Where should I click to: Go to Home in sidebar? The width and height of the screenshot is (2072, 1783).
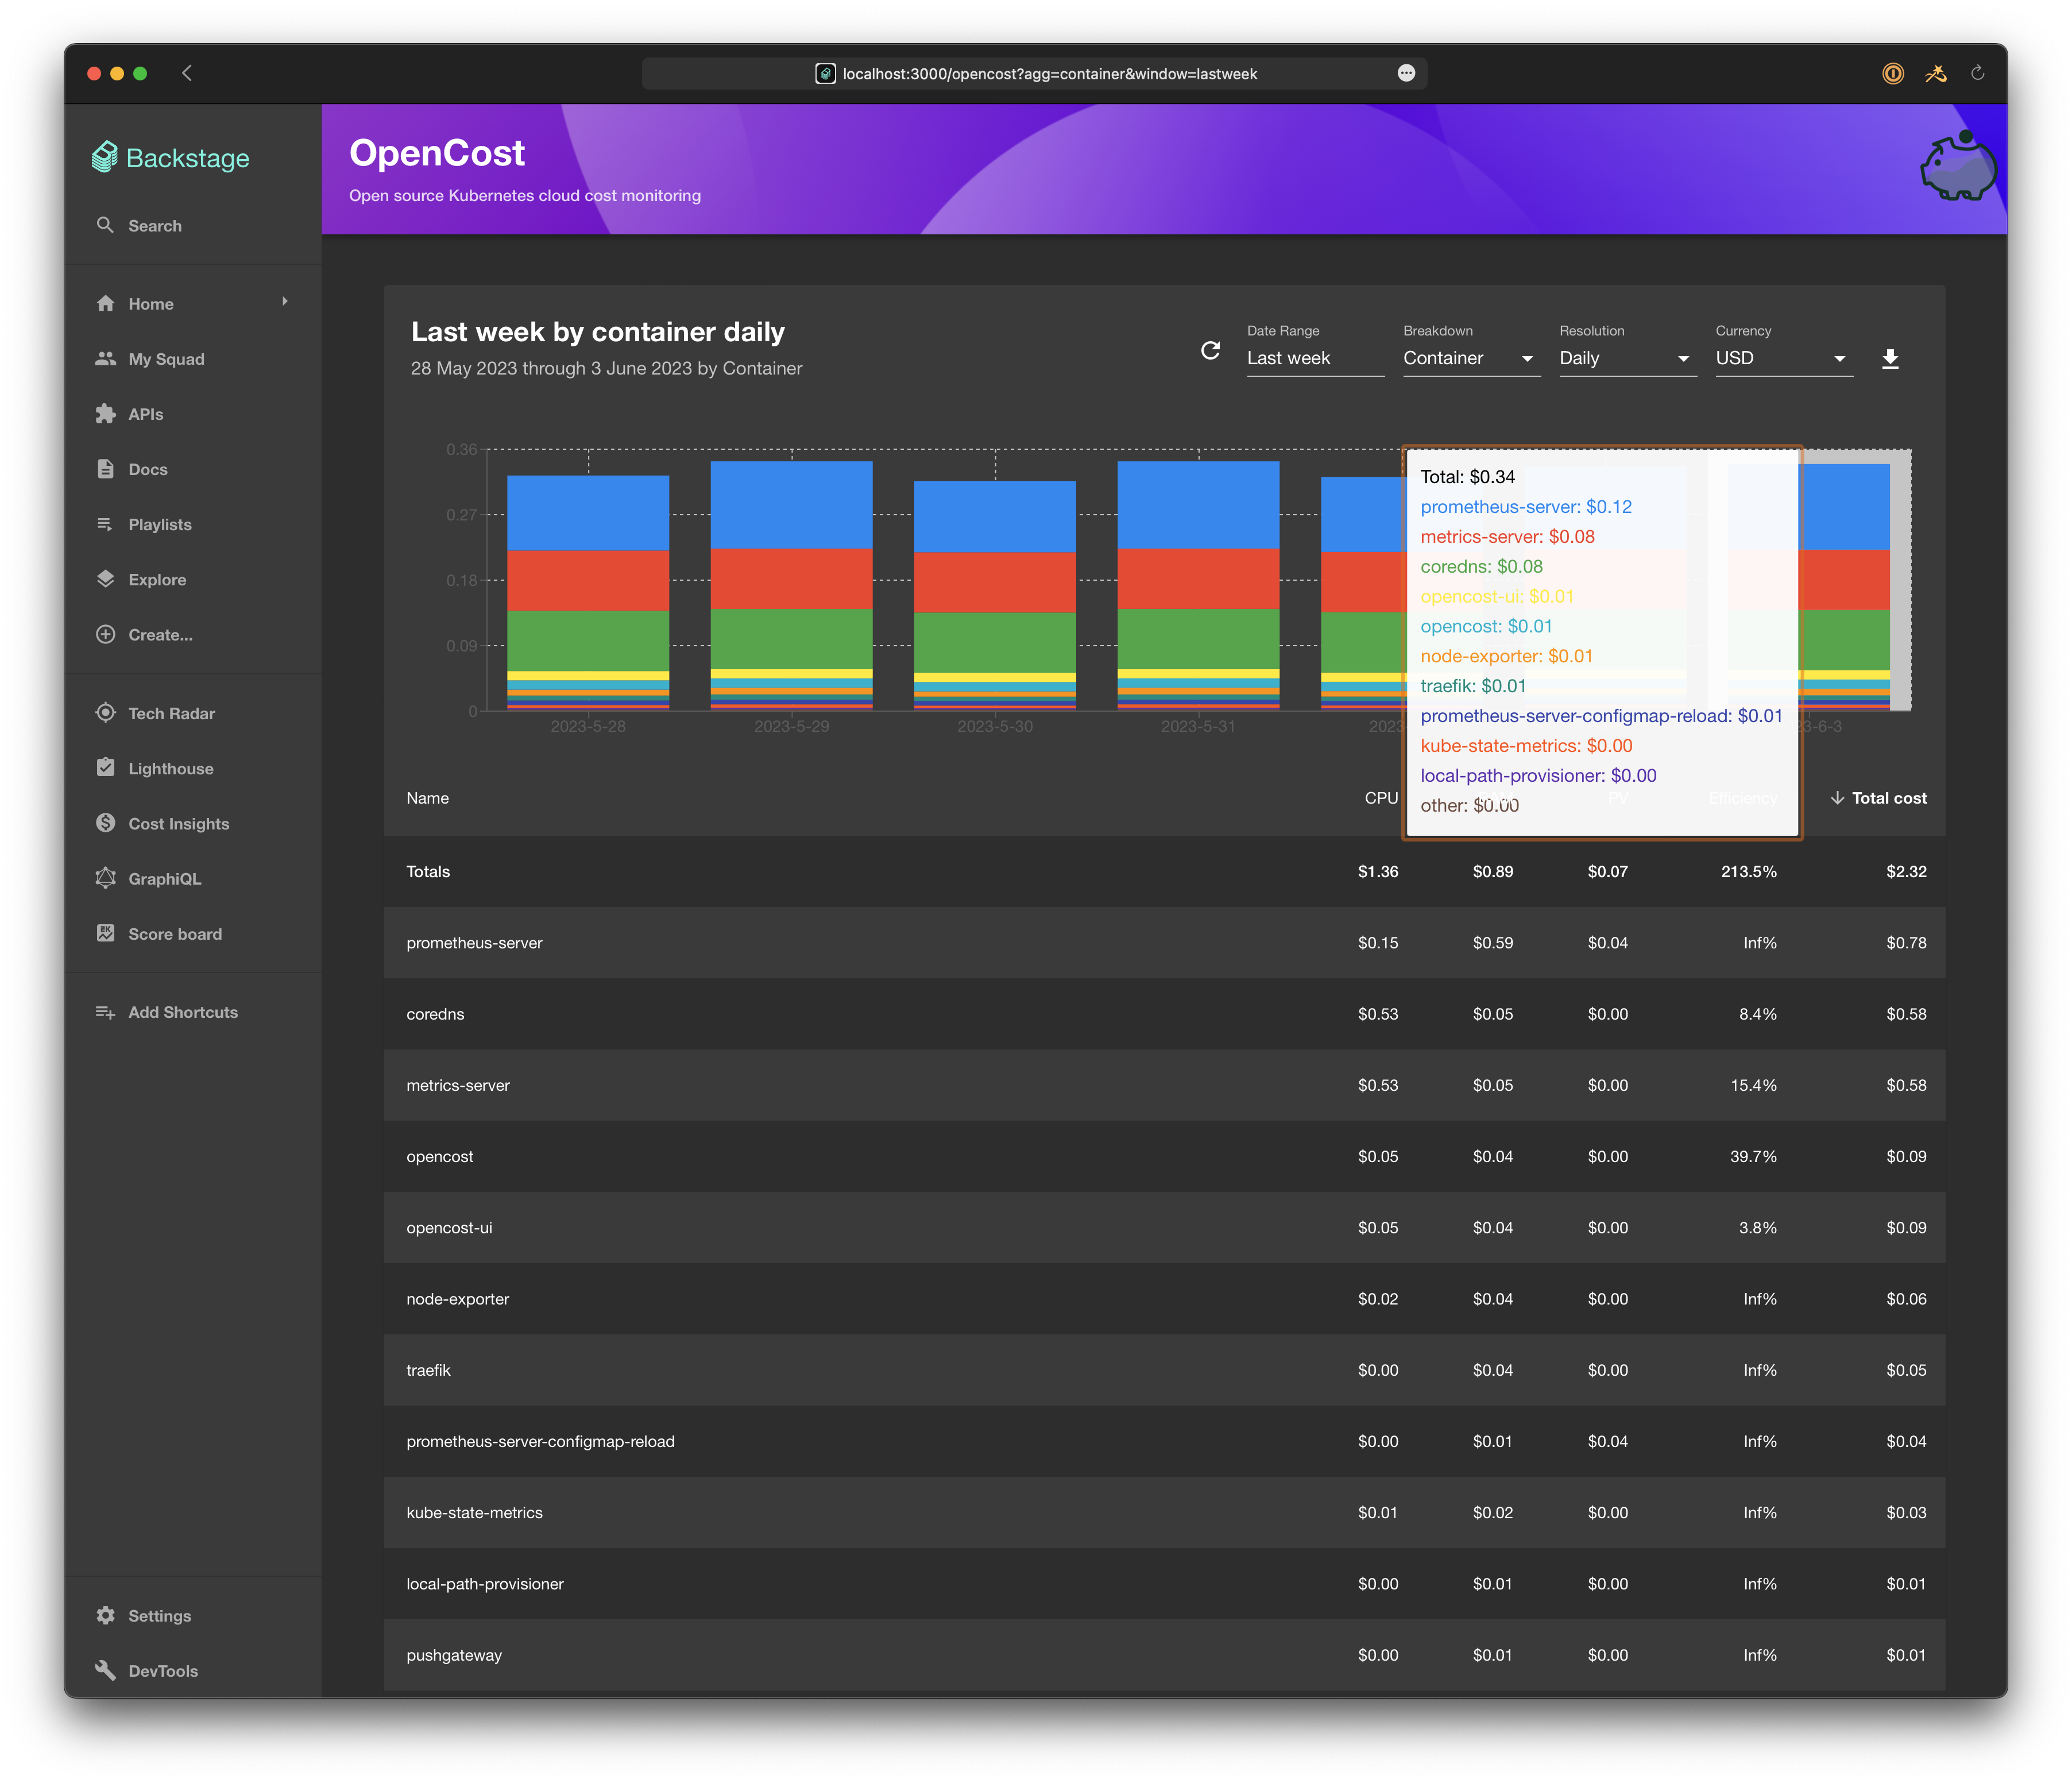[151, 304]
